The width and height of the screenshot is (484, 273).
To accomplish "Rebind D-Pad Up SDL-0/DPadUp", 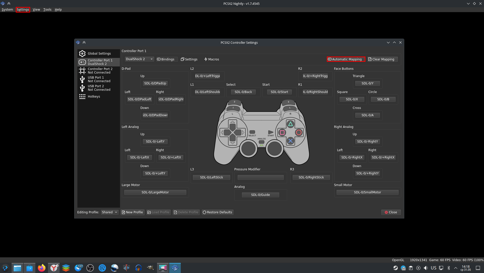I will [155, 83].
